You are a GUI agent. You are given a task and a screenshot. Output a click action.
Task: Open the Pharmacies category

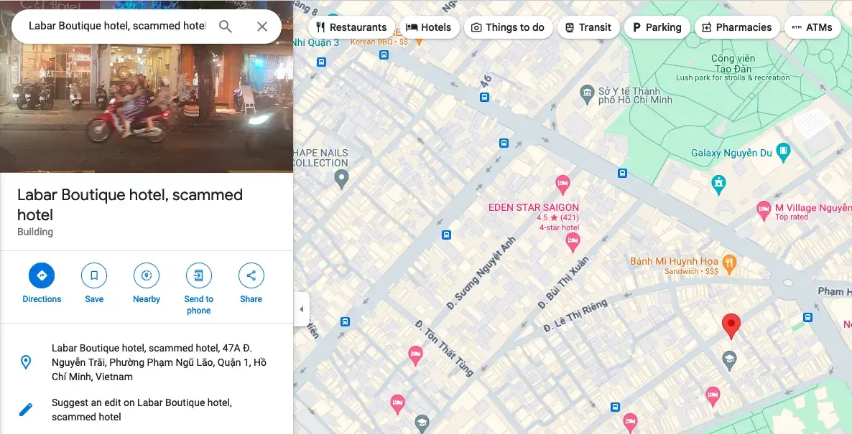pos(737,27)
